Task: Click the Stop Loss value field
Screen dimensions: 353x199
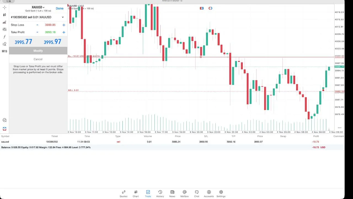Action: click(x=50, y=25)
